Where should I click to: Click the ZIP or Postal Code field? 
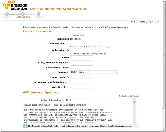pos(82,67)
